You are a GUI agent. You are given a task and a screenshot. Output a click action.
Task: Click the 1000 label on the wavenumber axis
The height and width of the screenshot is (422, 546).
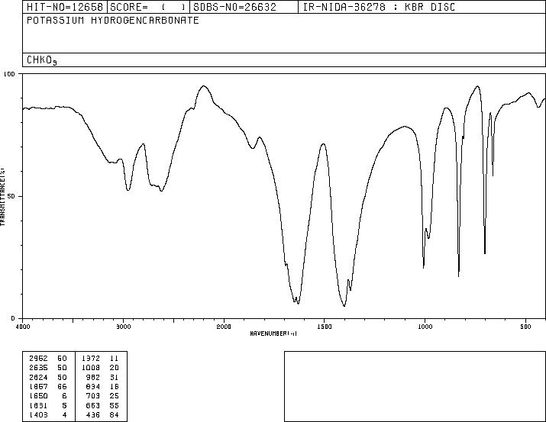[425, 327]
